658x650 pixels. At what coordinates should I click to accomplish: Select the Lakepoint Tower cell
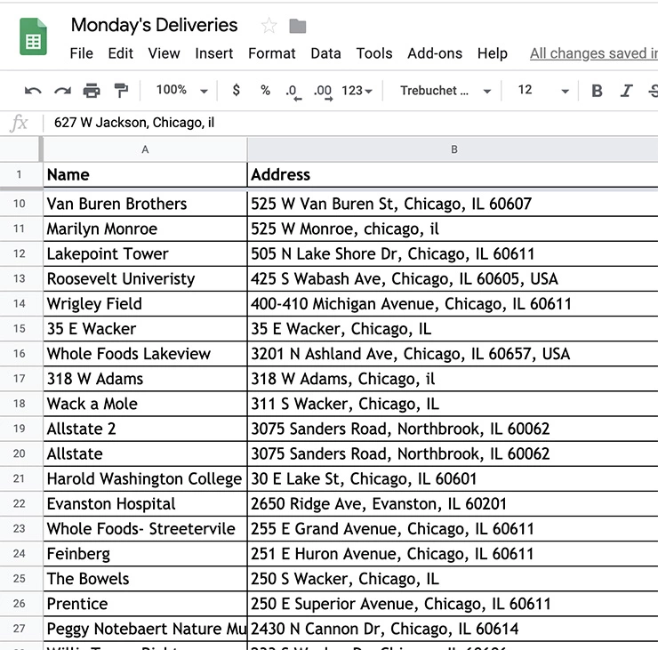(145, 254)
